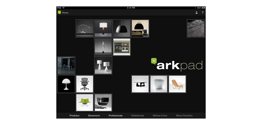This screenshot has height=125, width=262.
Task: Switch to the Showroom tab
Action: pyautogui.click(x=94, y=116)
